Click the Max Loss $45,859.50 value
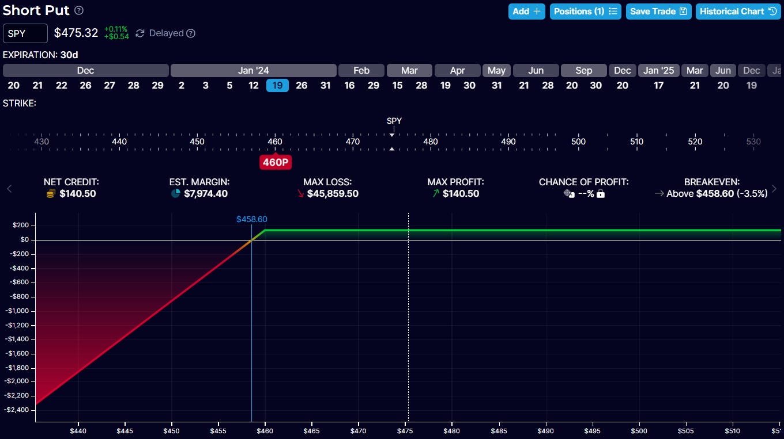Screen dimensions: 784x439 [333, 194]
